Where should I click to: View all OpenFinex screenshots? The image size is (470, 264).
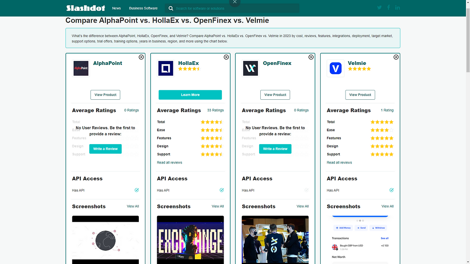303,206
